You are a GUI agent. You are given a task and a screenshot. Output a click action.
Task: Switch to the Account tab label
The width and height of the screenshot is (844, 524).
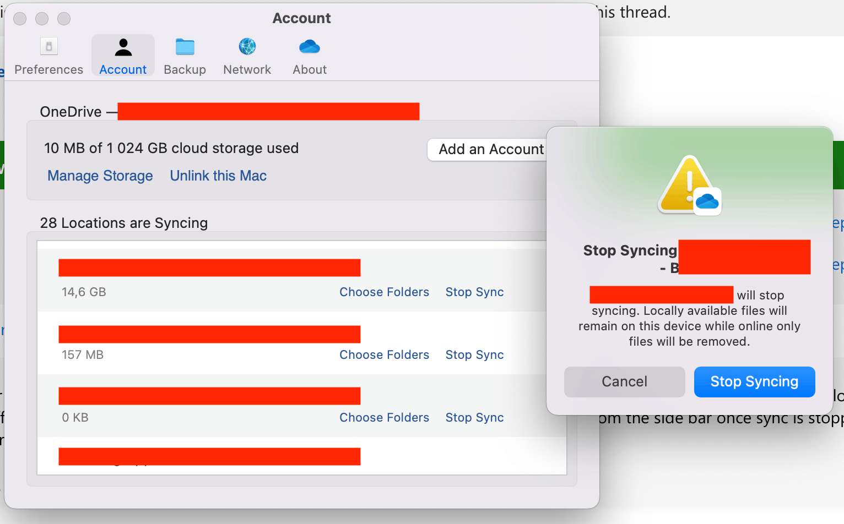123,70
